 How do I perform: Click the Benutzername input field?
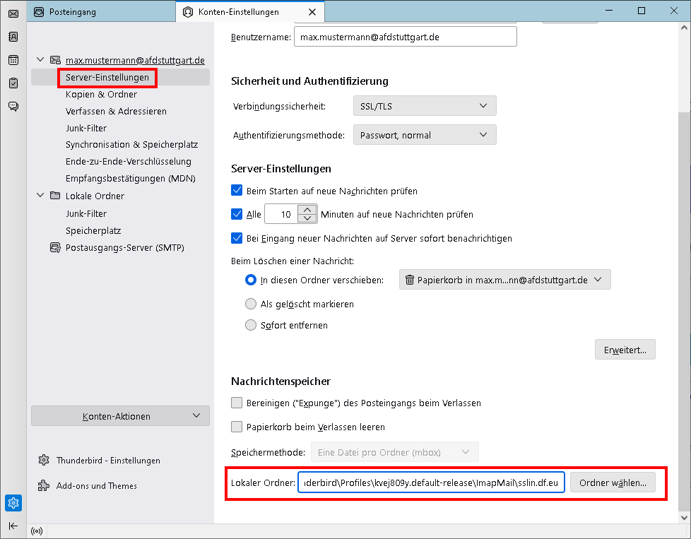tap(405, 37)
